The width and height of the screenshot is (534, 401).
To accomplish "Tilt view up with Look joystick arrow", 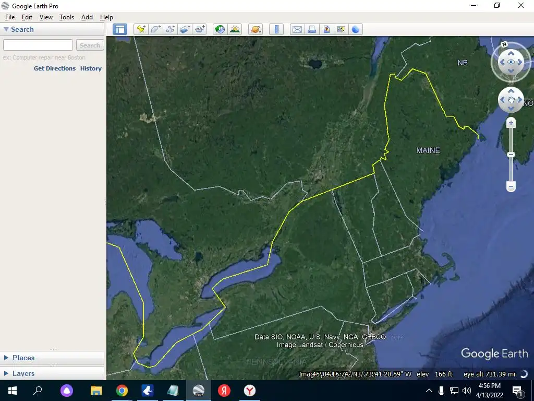I will (511, 53).
